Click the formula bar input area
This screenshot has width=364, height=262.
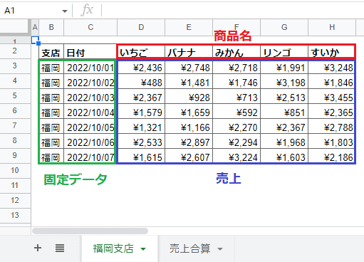(x=233, y=11)
